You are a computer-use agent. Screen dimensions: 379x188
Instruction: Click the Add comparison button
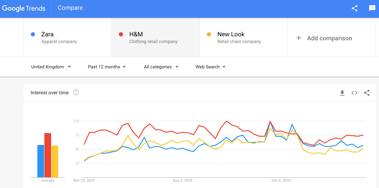(x=329, y=38)
